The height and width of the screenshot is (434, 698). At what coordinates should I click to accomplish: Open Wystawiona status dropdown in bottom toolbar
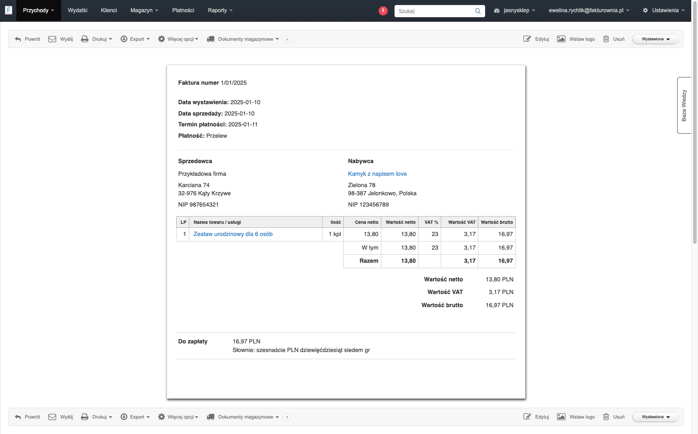655,417
